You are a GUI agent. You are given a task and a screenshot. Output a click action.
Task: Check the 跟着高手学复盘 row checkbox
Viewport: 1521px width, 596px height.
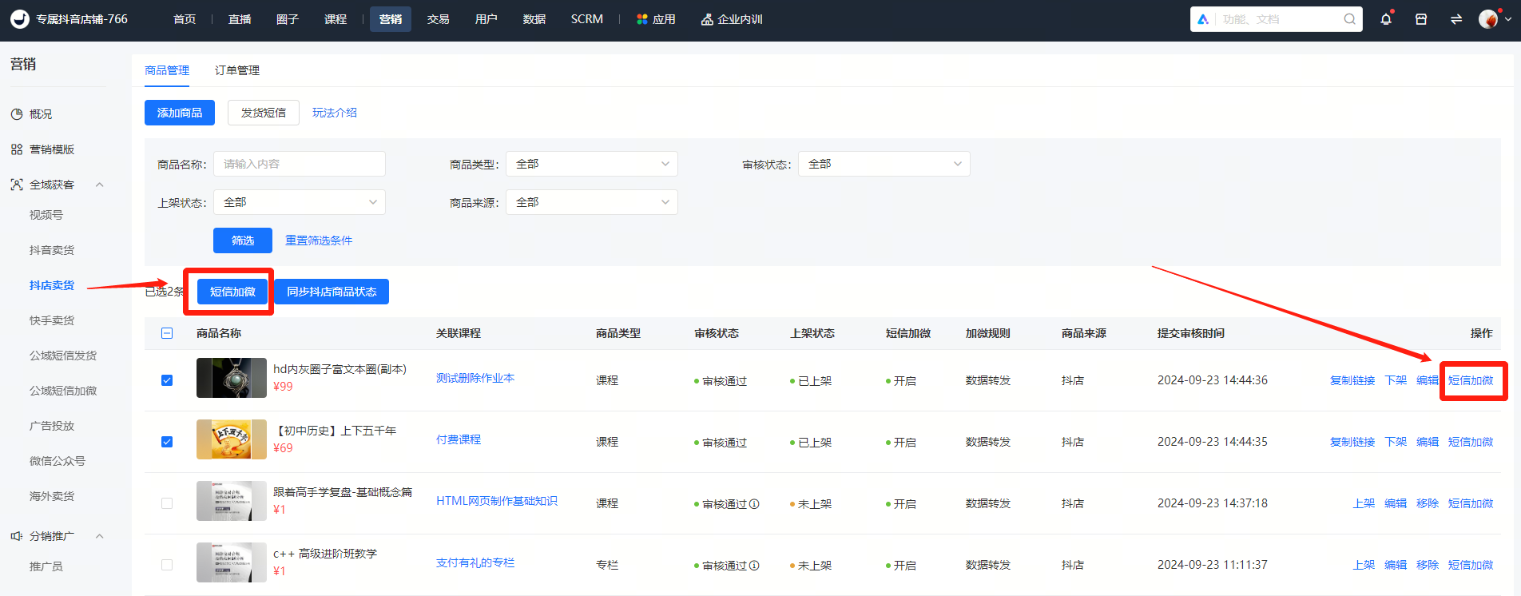[x=167, y=503]
